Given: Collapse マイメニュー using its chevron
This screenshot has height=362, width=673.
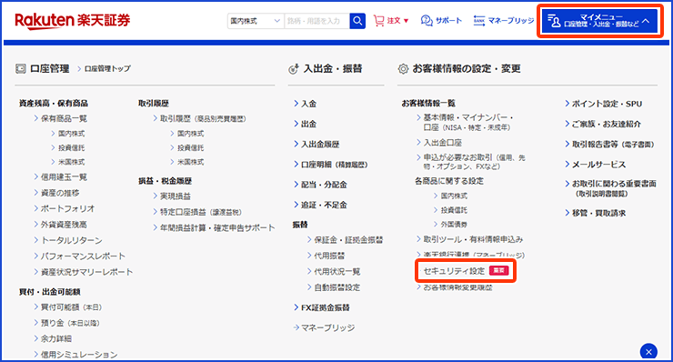Looking at the screenshot, I should click(647, 21).
